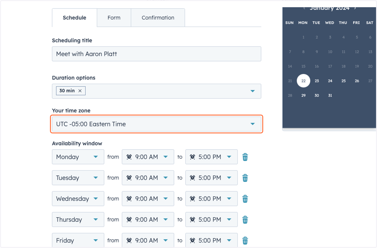Delete the Friday availability row
This screenshot has height=248, width=377.
[245, 240]
